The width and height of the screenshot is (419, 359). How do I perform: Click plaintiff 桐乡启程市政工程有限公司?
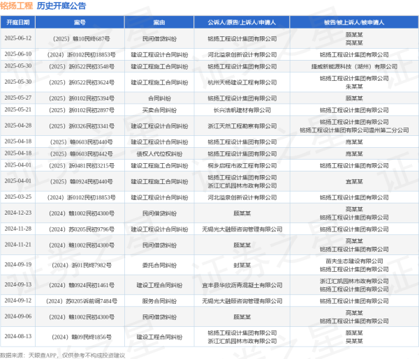click(242, 166)
